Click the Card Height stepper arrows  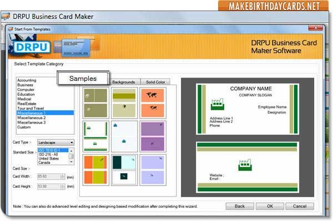63,187
